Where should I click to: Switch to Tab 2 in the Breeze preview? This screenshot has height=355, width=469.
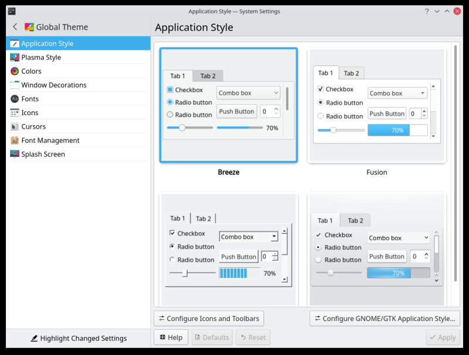pyautogui.click(x=208, y=76)
